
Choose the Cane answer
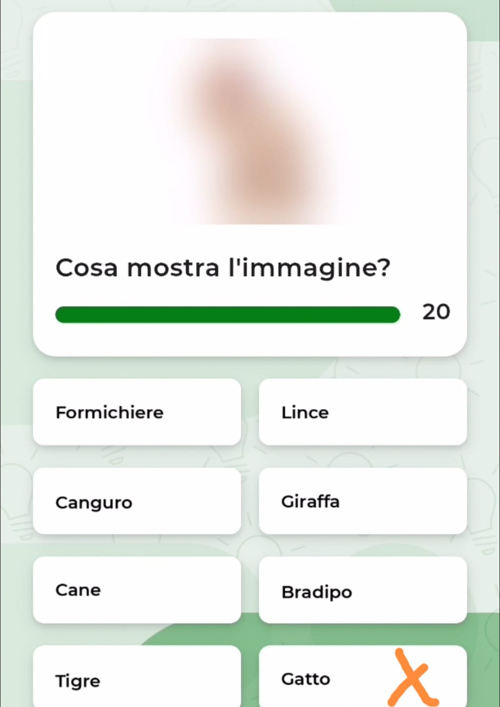coord(137,590)
